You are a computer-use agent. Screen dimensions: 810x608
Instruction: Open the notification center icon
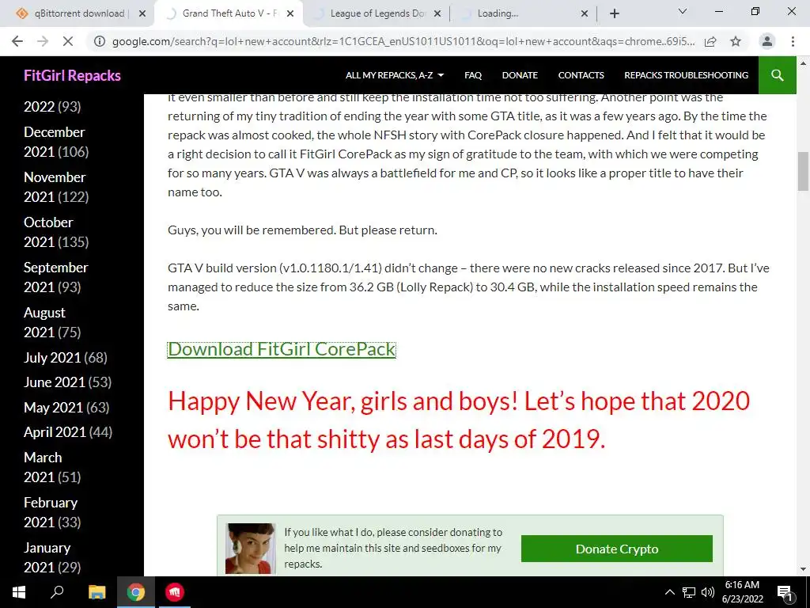pos(785,592)
